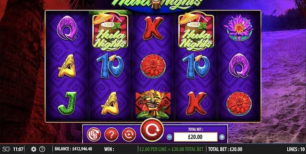
Task: Open the paytable question mark button
Action: pyautogui.click(x=111, y=134)
